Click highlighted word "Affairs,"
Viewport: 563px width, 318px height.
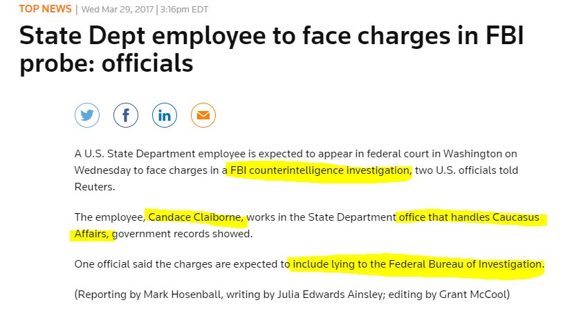pos(90,234)
